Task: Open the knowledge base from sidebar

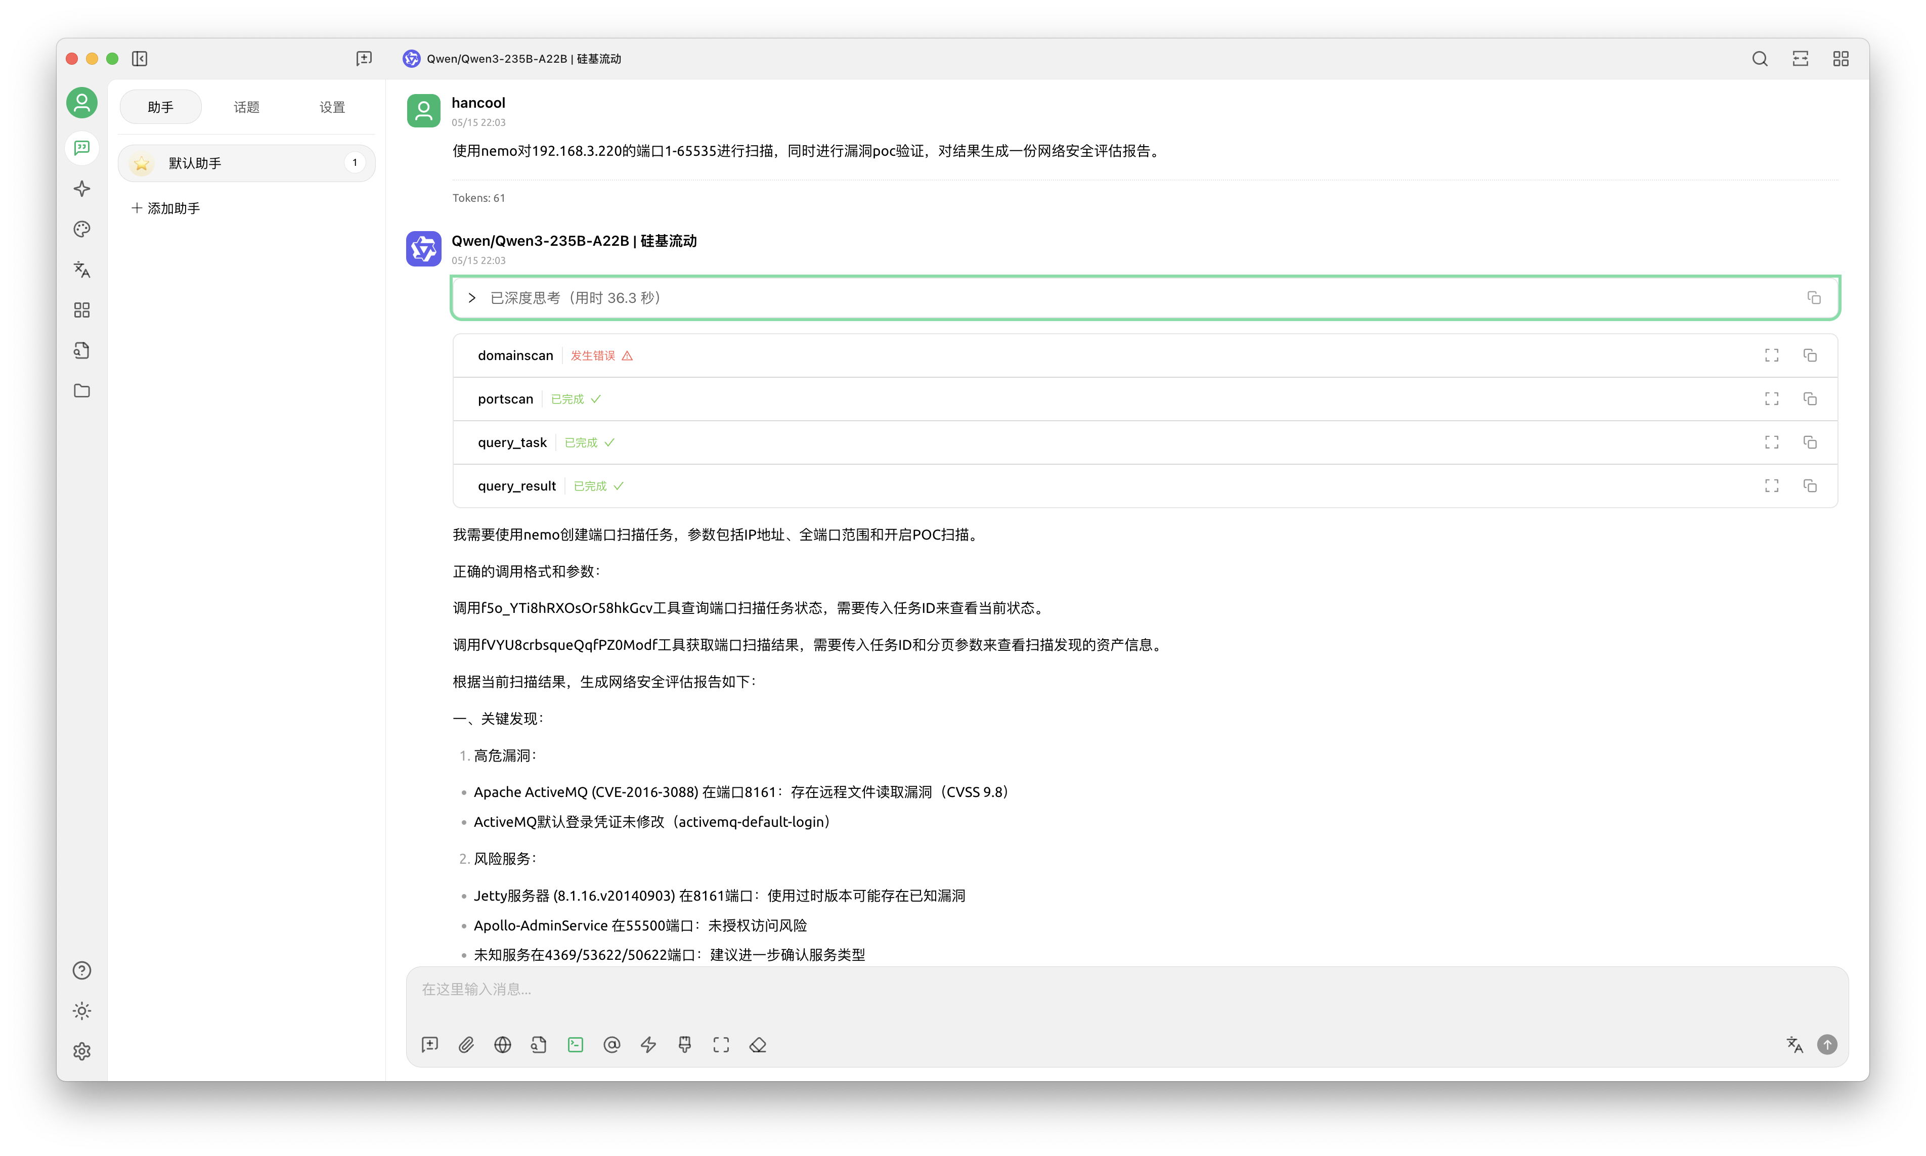Action: 82,350
